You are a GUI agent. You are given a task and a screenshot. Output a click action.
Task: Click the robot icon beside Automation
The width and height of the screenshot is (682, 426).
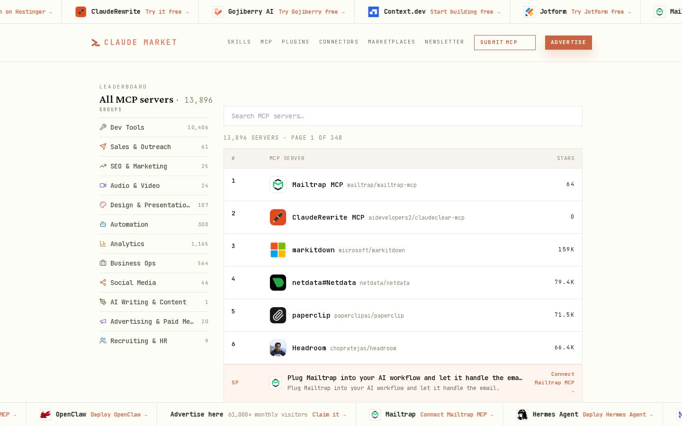(x=103, y=224)
